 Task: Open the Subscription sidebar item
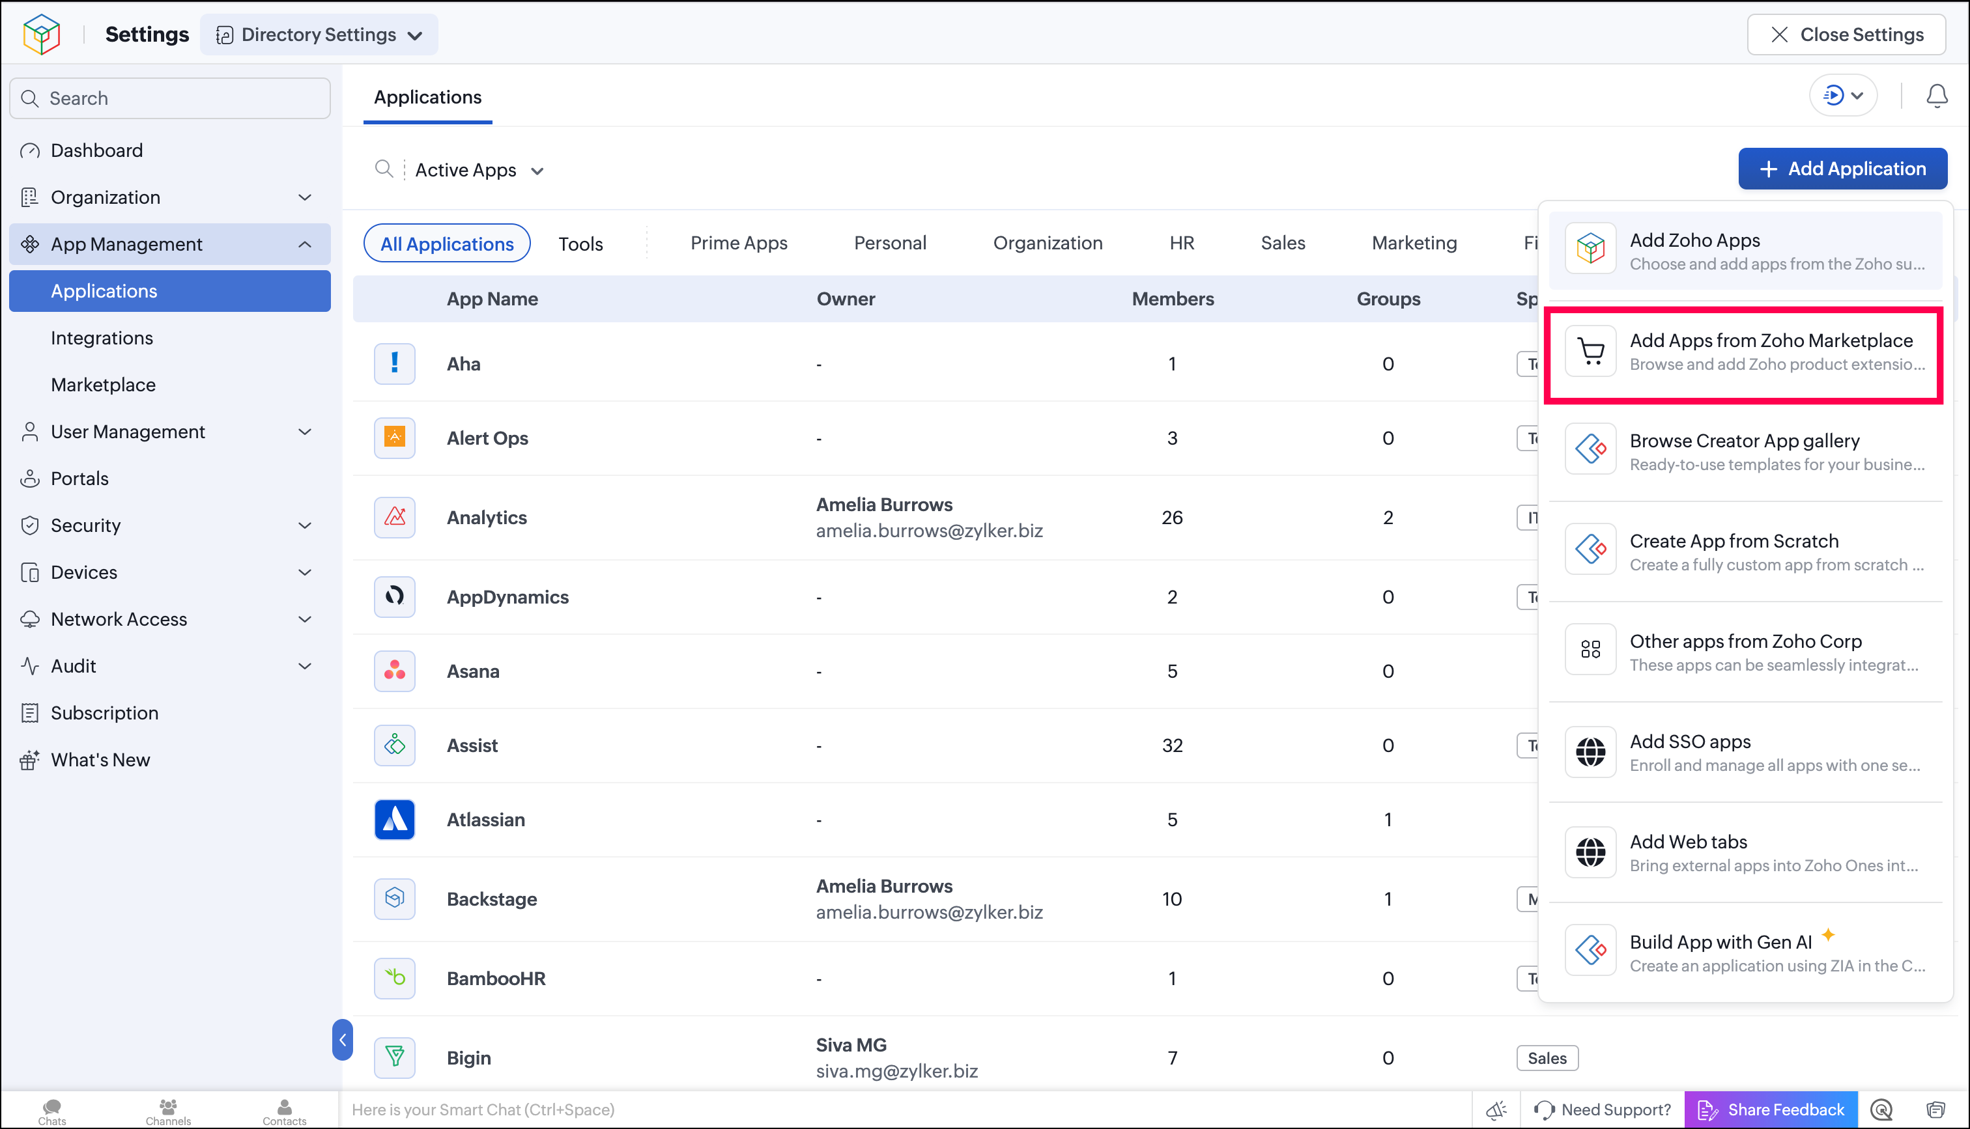(169, 714)
